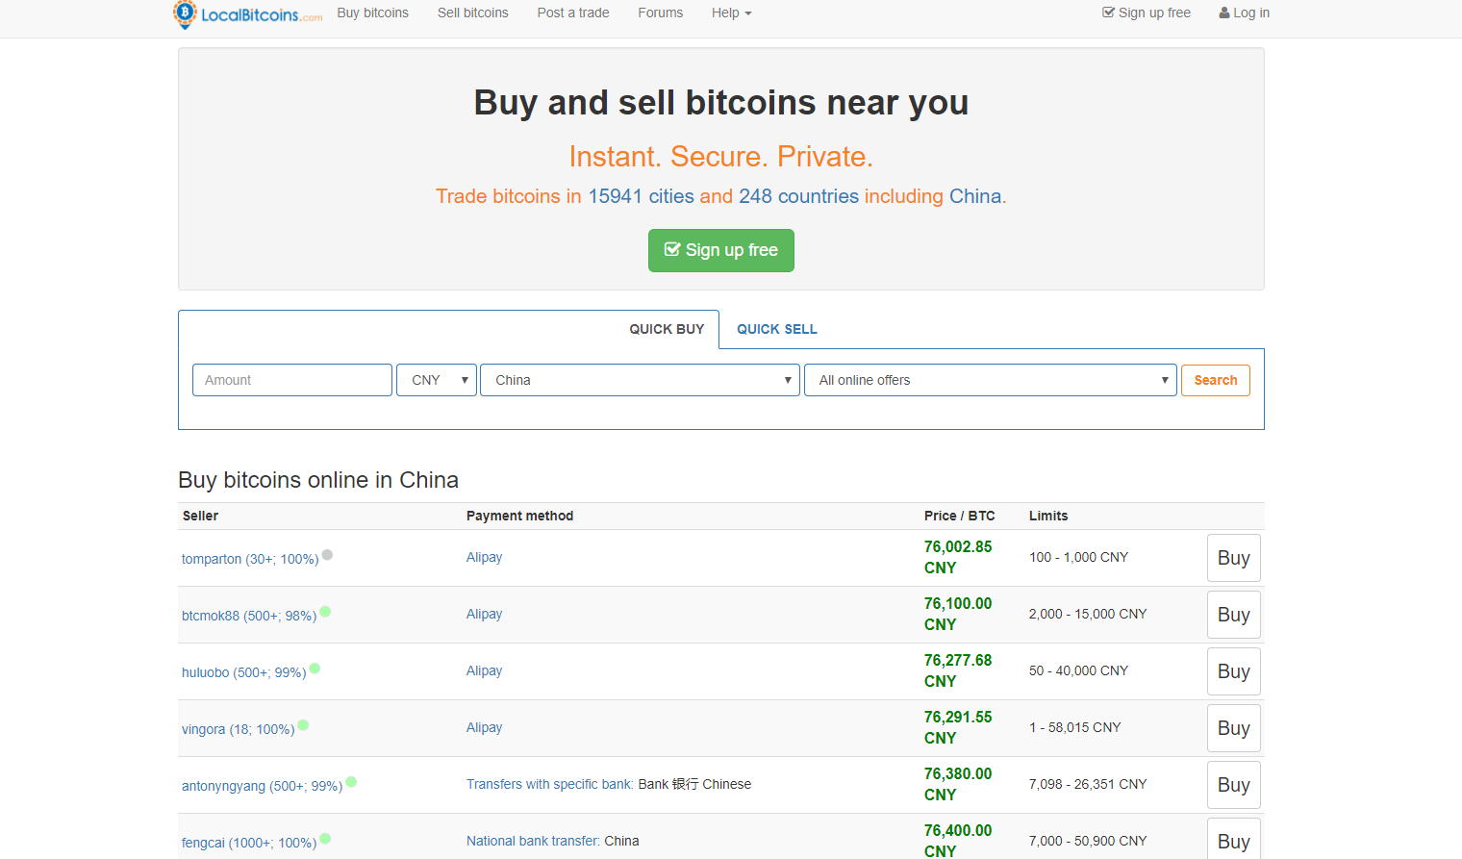Image resolution: width=1462 pixels, height=859 pixels.
Task: Click National bank transfer link
Action: (534, 841)
